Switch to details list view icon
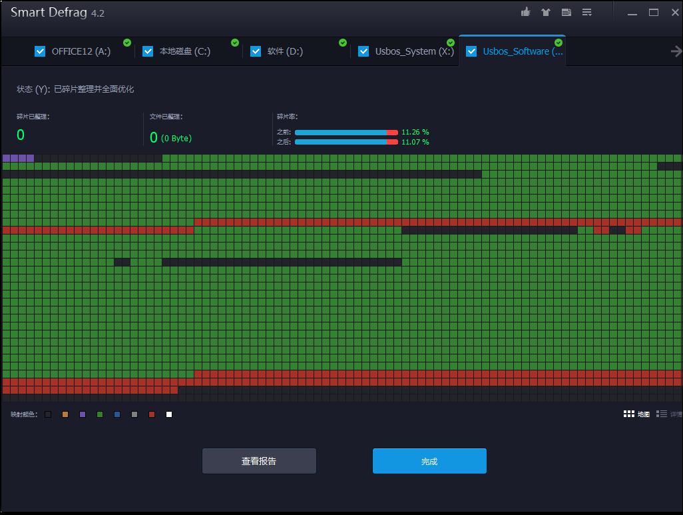The height and width of the screenshot is (515, 683). (x=661, y=414)
